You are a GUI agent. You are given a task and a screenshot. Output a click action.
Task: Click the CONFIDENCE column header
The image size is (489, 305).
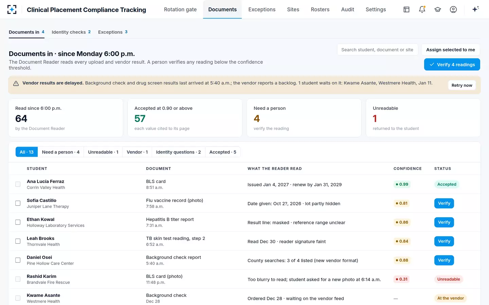[407, 169]
